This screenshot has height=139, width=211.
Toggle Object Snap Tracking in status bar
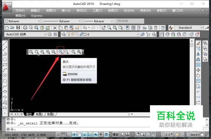click(85, 134)
